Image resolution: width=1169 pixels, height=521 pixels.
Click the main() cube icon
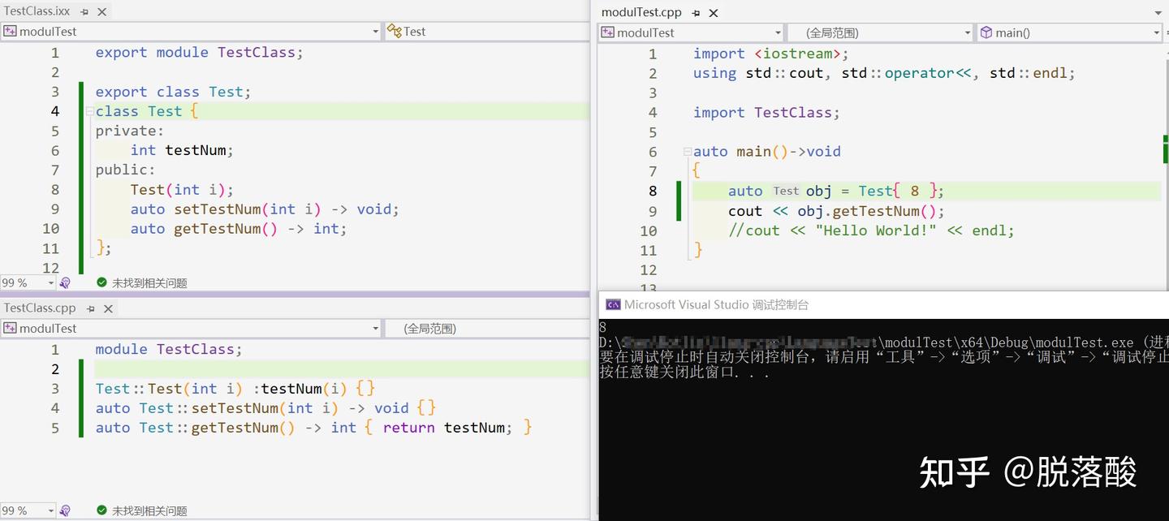pos(986,32)
